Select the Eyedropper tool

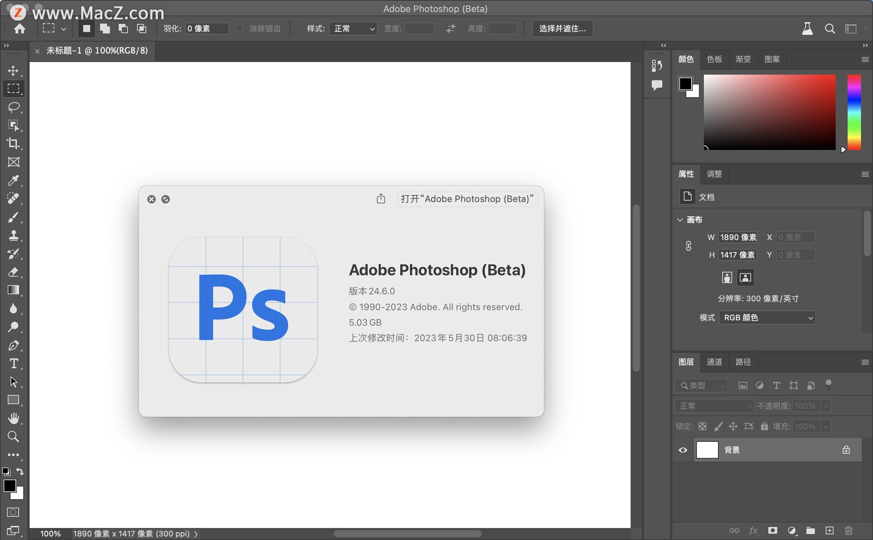[x=14, y=180]
